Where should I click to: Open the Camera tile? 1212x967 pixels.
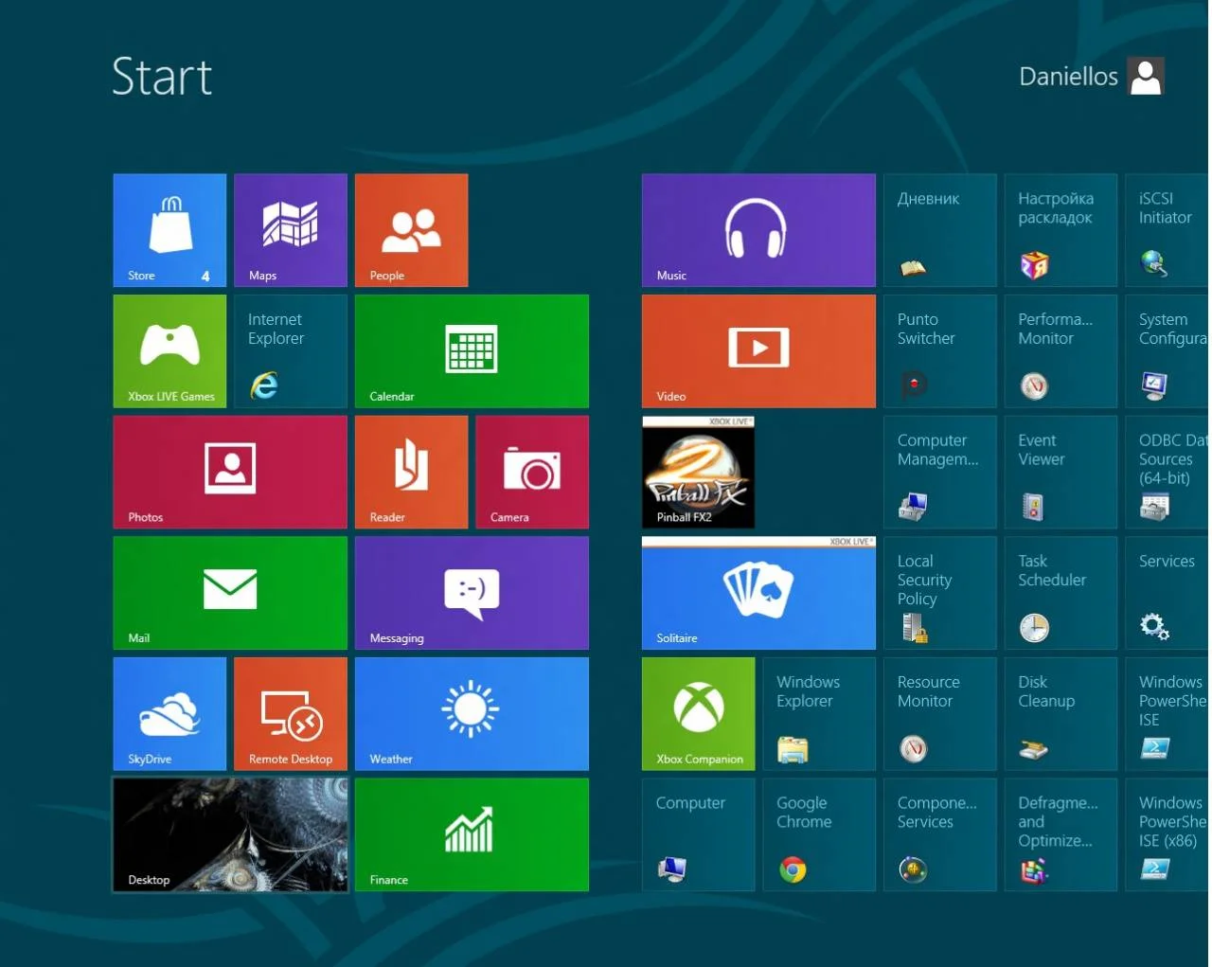pyautogui.click(x=532, y=472)
